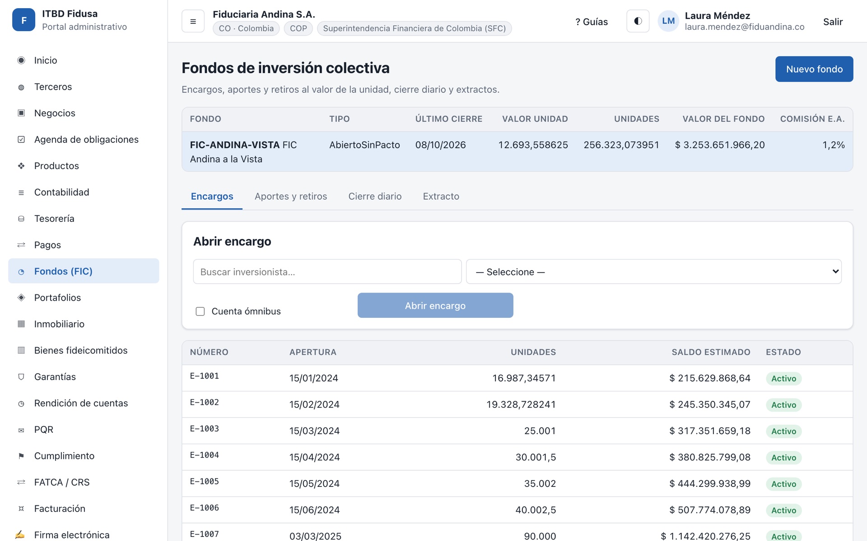This screenshot has width=867, height=541.
Task: Enable the Cuenta ómnibus checkbox
Action: point(200,312)
